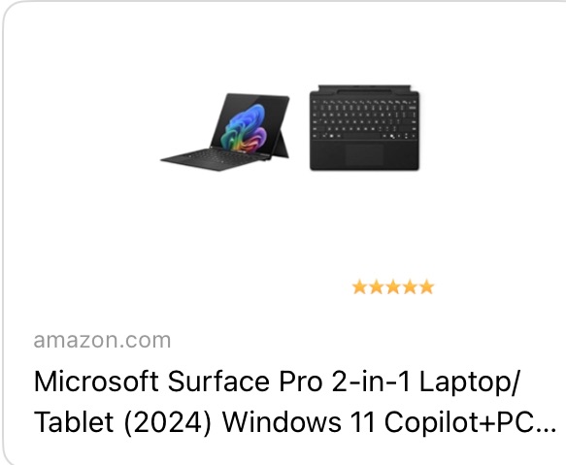Click the trackpad on the keyboard cover
This screenshot has width=566, height=465.
364,155
